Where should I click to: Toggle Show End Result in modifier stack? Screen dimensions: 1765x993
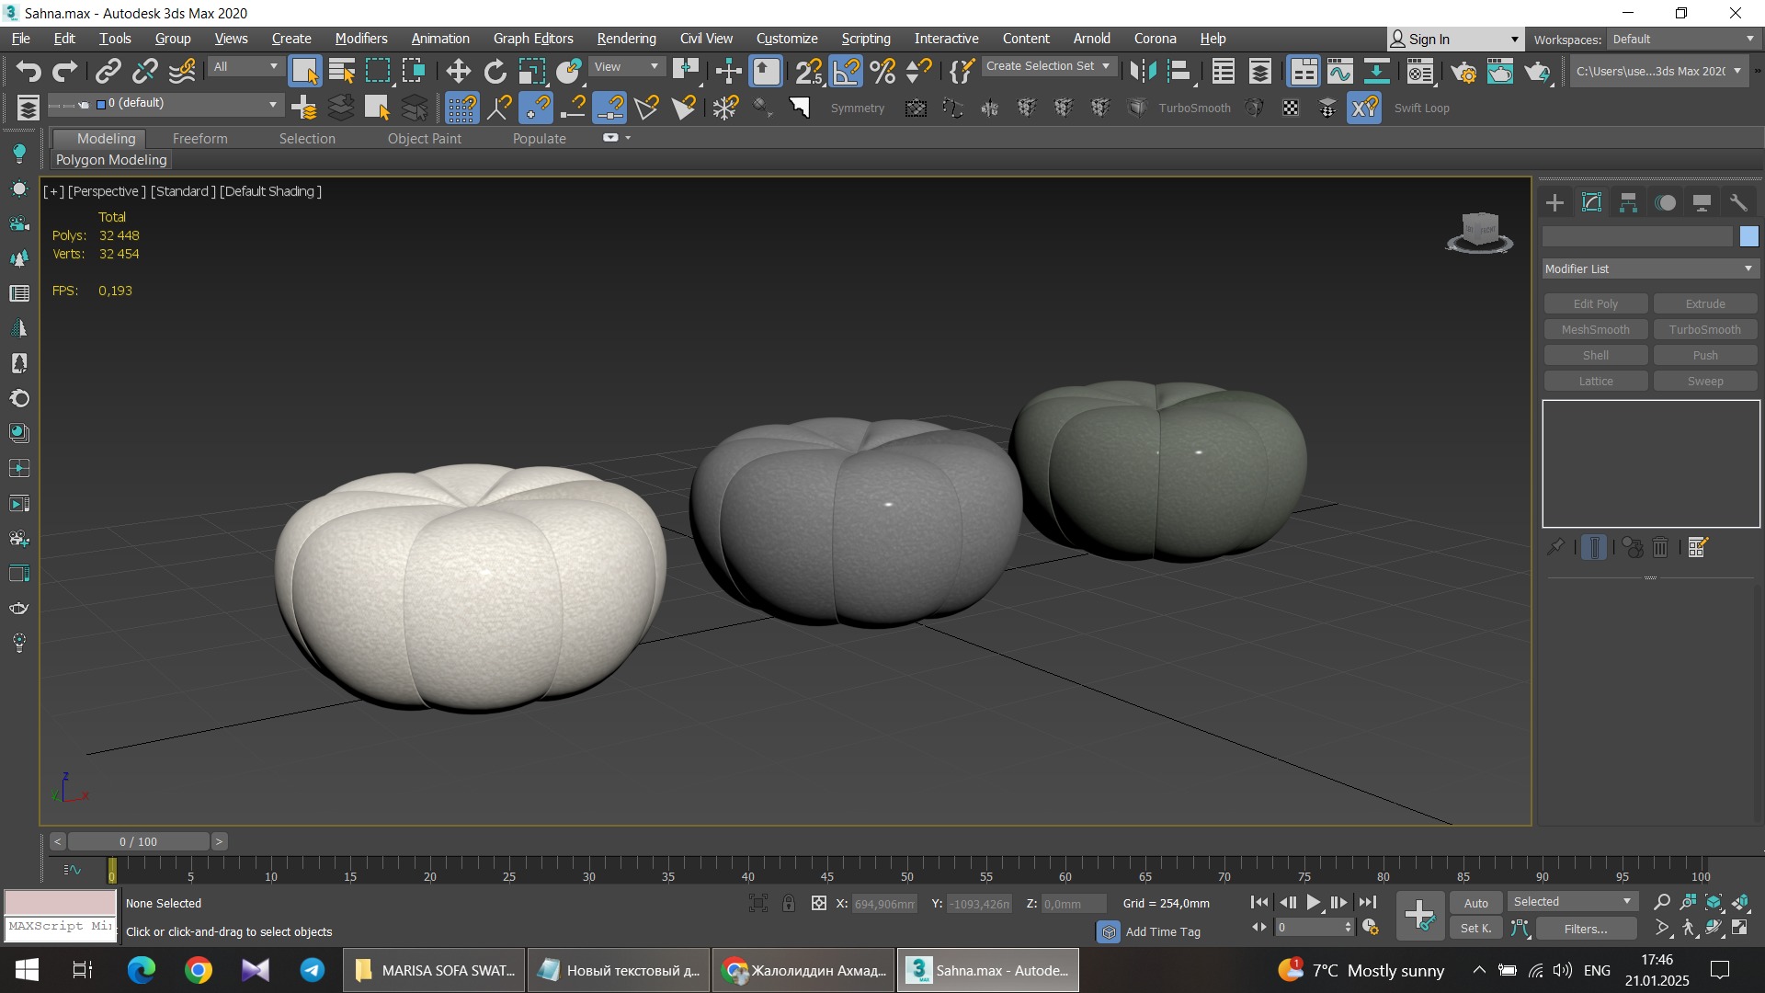click(1594, 548)
